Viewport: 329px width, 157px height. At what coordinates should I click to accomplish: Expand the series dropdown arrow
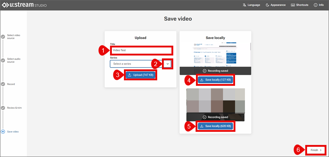click(x=167, y=64)
